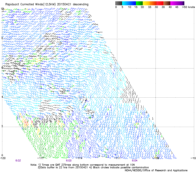Click the longitude label '-108'
196x172 pixels.
click(x=156, y=158)
